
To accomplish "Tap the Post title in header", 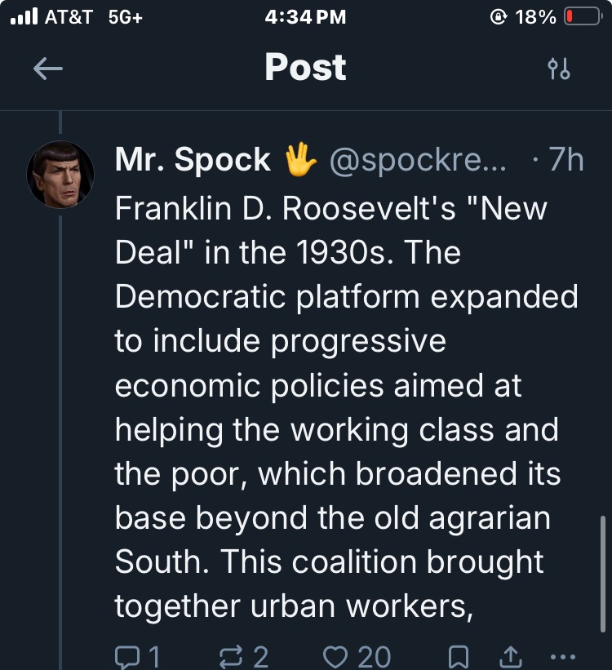I will tap(305, 68).
